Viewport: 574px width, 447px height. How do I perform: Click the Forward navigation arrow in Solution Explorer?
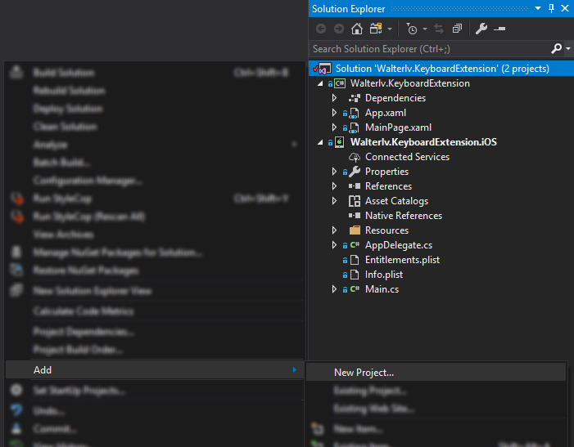(x=339, y=29)
